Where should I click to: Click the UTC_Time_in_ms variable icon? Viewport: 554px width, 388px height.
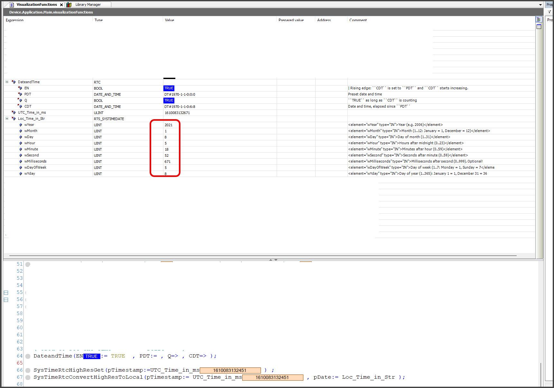click(14, 112)
